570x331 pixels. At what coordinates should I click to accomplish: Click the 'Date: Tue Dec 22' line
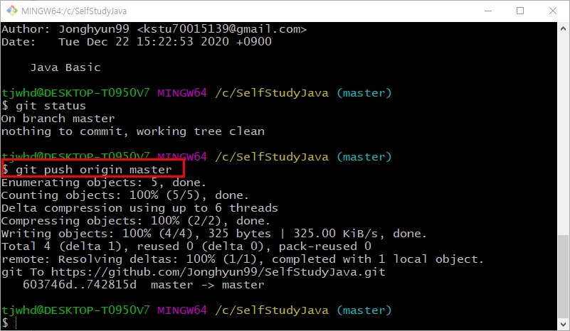(x=137, y=42)
